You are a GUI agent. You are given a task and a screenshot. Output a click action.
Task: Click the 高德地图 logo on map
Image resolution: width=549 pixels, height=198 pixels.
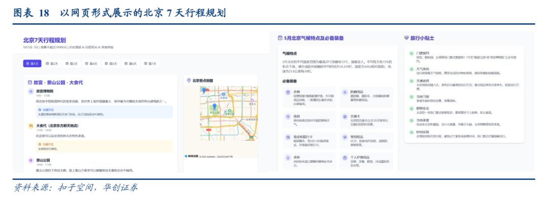(x=192, y=156)
